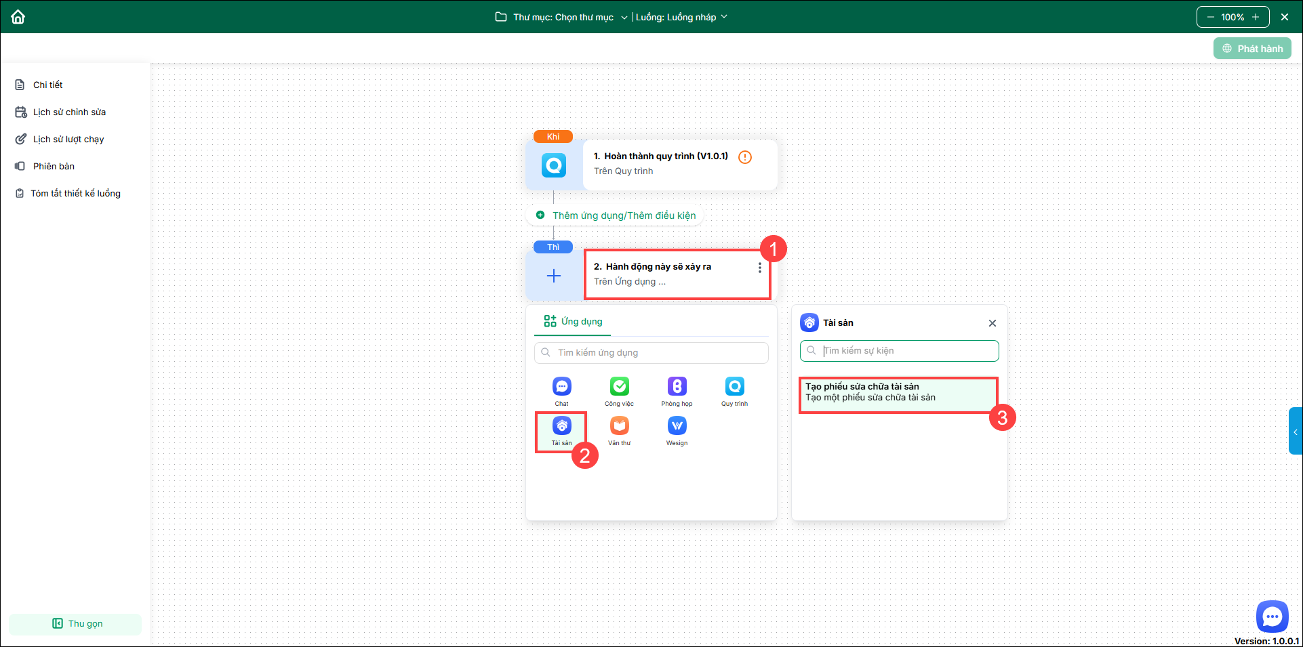Click the home icon in top bar
The height and width of the screenshot is (647, 1303).
(x=18, y=17)
